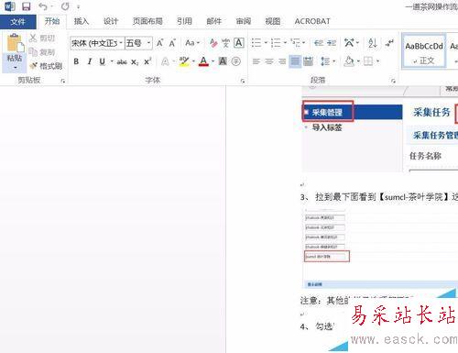The width and height of the screenshot is (458, 353).
Task: Toggle show paragraph marks
Action: tap(389, 43)
